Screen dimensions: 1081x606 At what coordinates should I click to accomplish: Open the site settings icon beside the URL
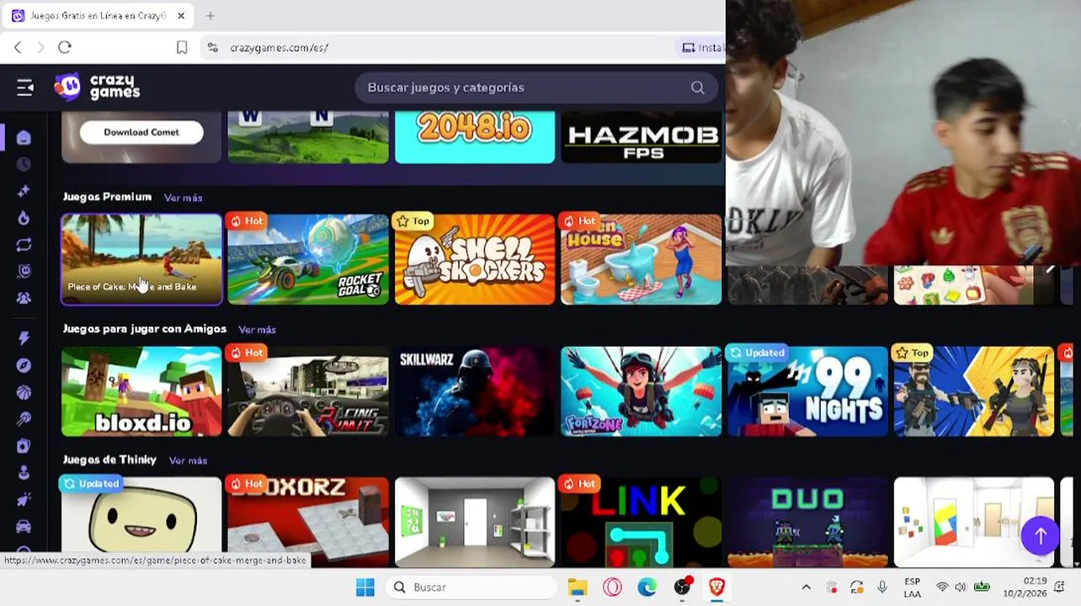[x=212, y=48]
